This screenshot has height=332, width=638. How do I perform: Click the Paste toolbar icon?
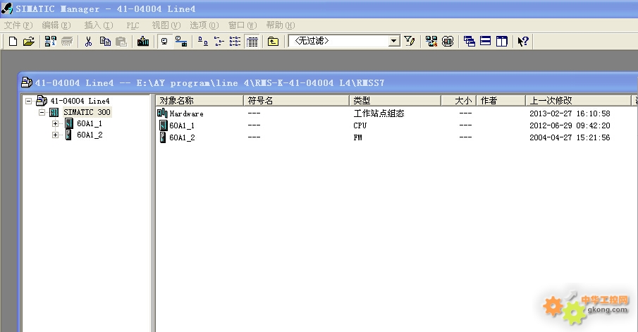pos(121,41)
